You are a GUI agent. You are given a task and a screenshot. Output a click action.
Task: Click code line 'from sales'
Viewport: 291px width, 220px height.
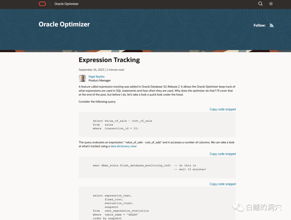pos(103,125)
